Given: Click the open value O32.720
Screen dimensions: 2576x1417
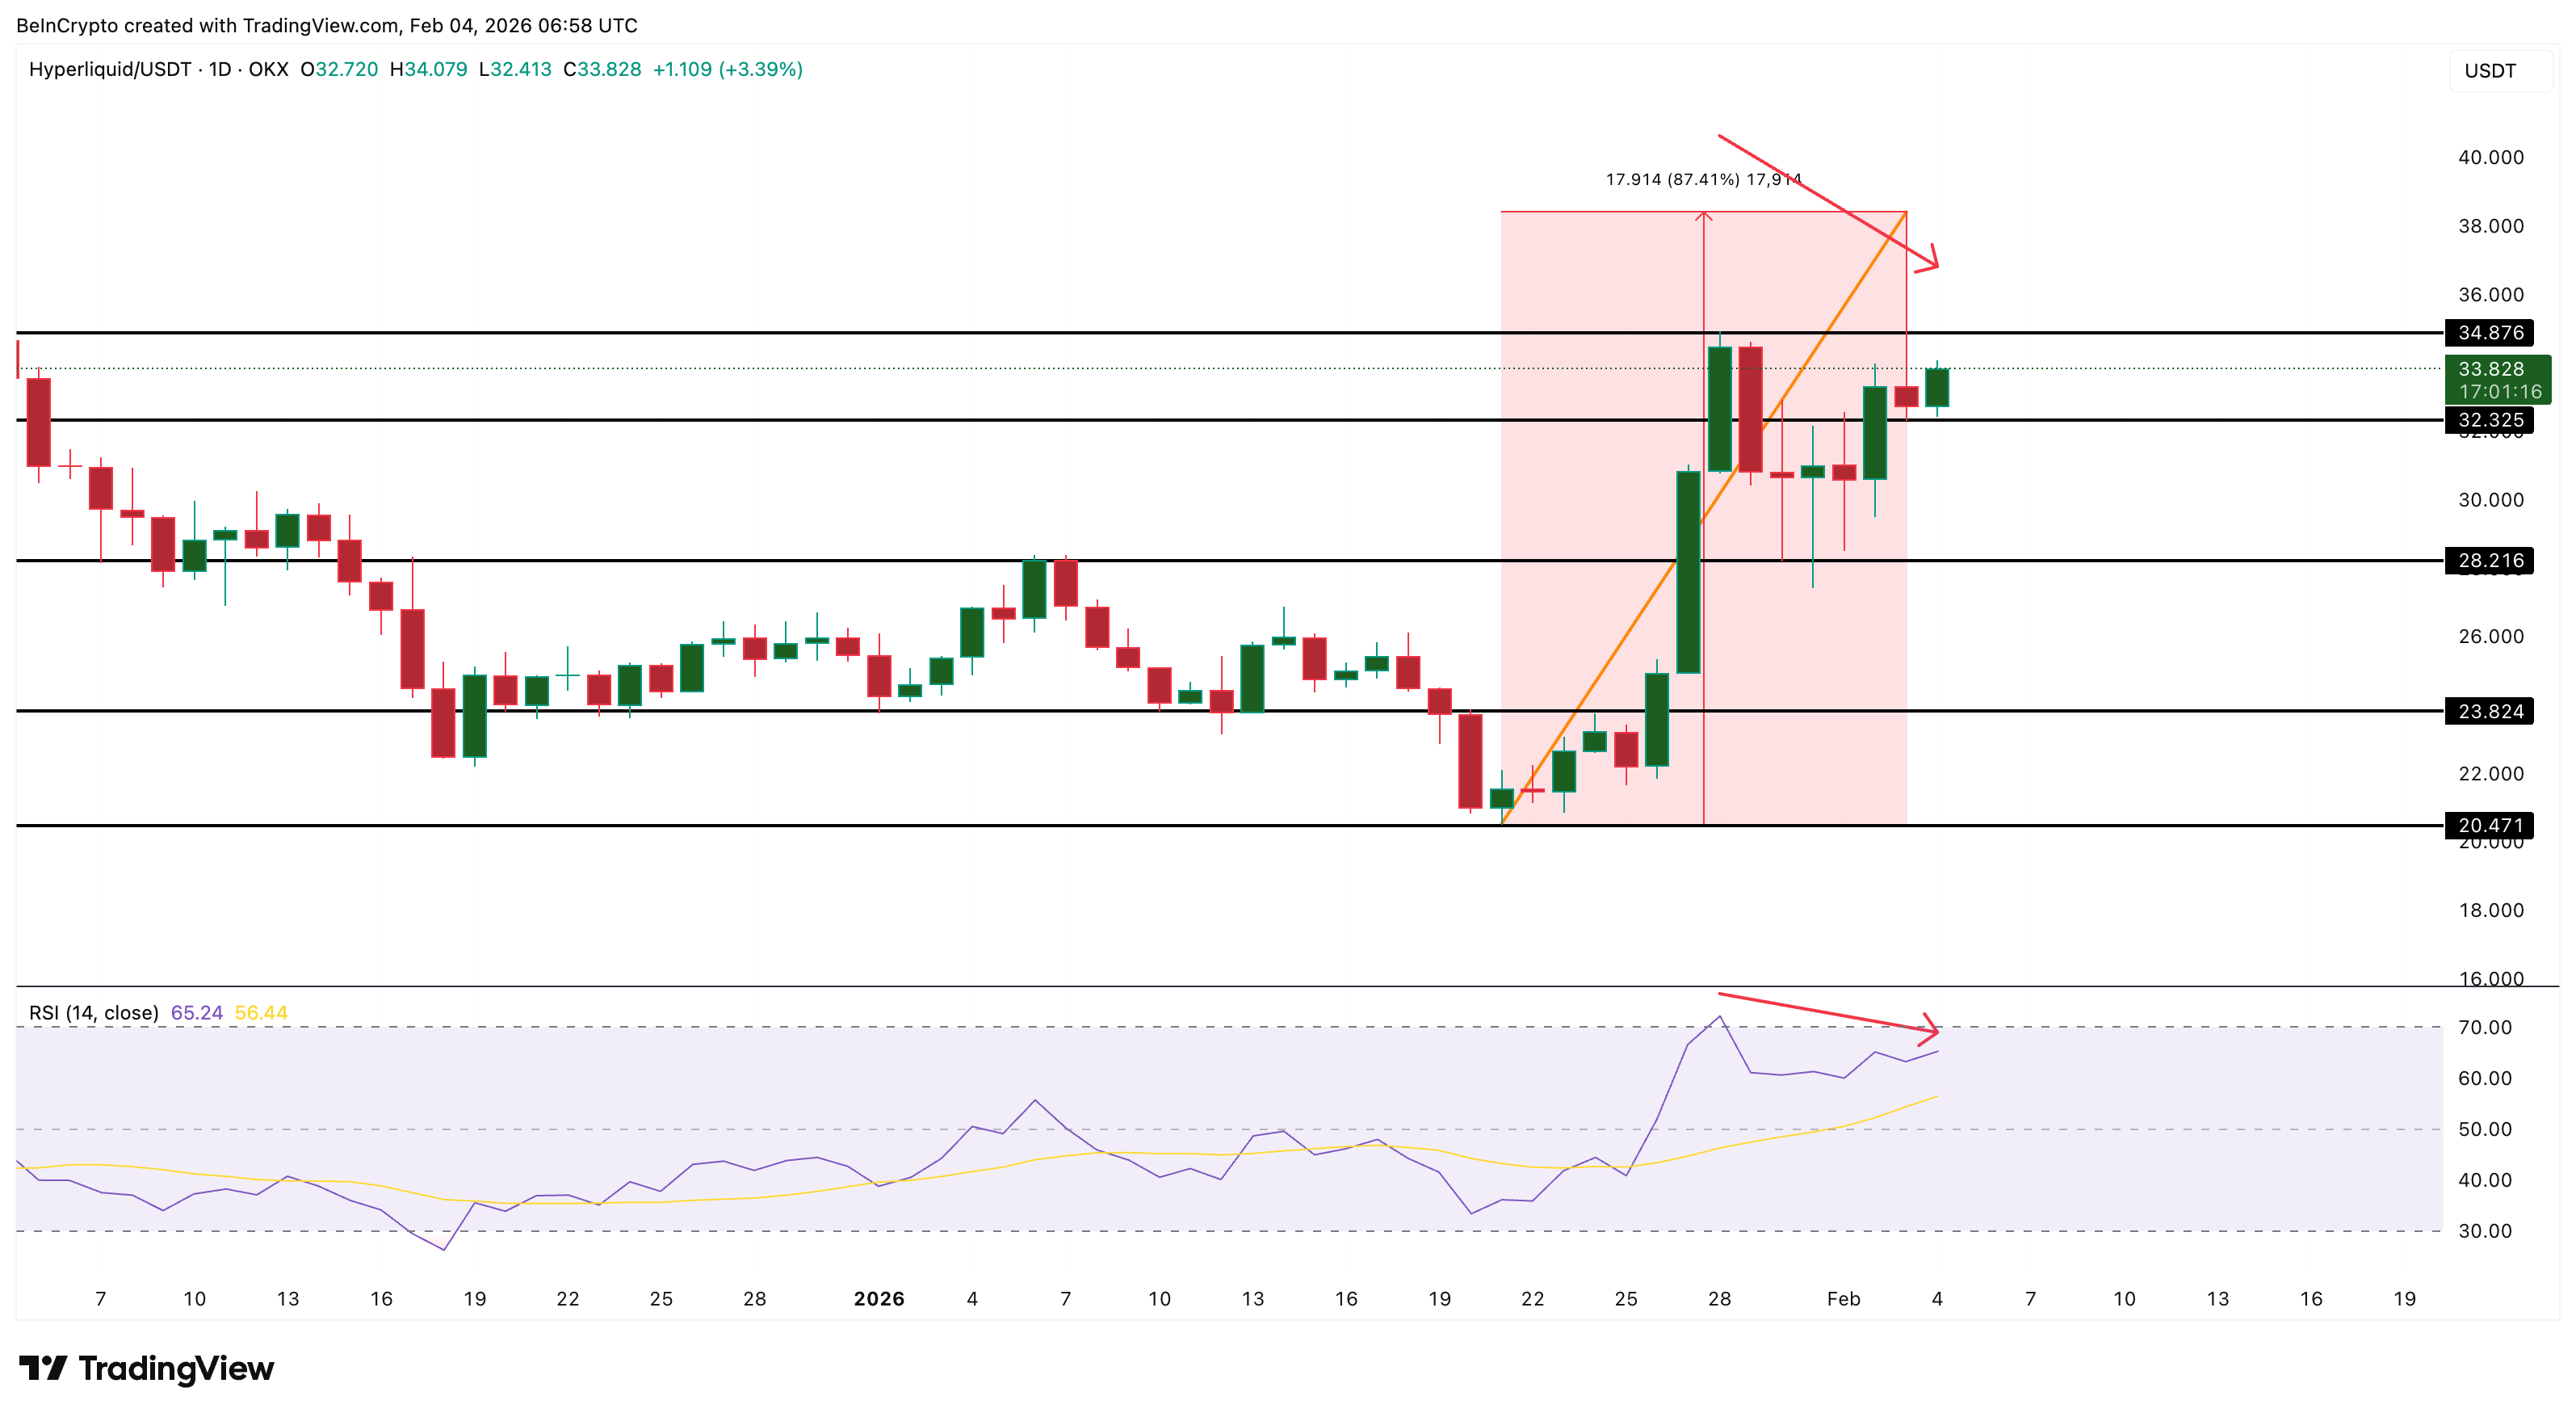Looking at the screenshot, I should [x=338, y=70].
